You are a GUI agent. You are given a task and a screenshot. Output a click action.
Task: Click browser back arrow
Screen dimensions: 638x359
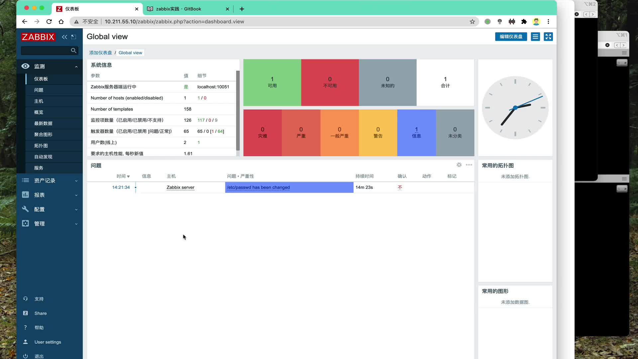(x=25, y=22)
